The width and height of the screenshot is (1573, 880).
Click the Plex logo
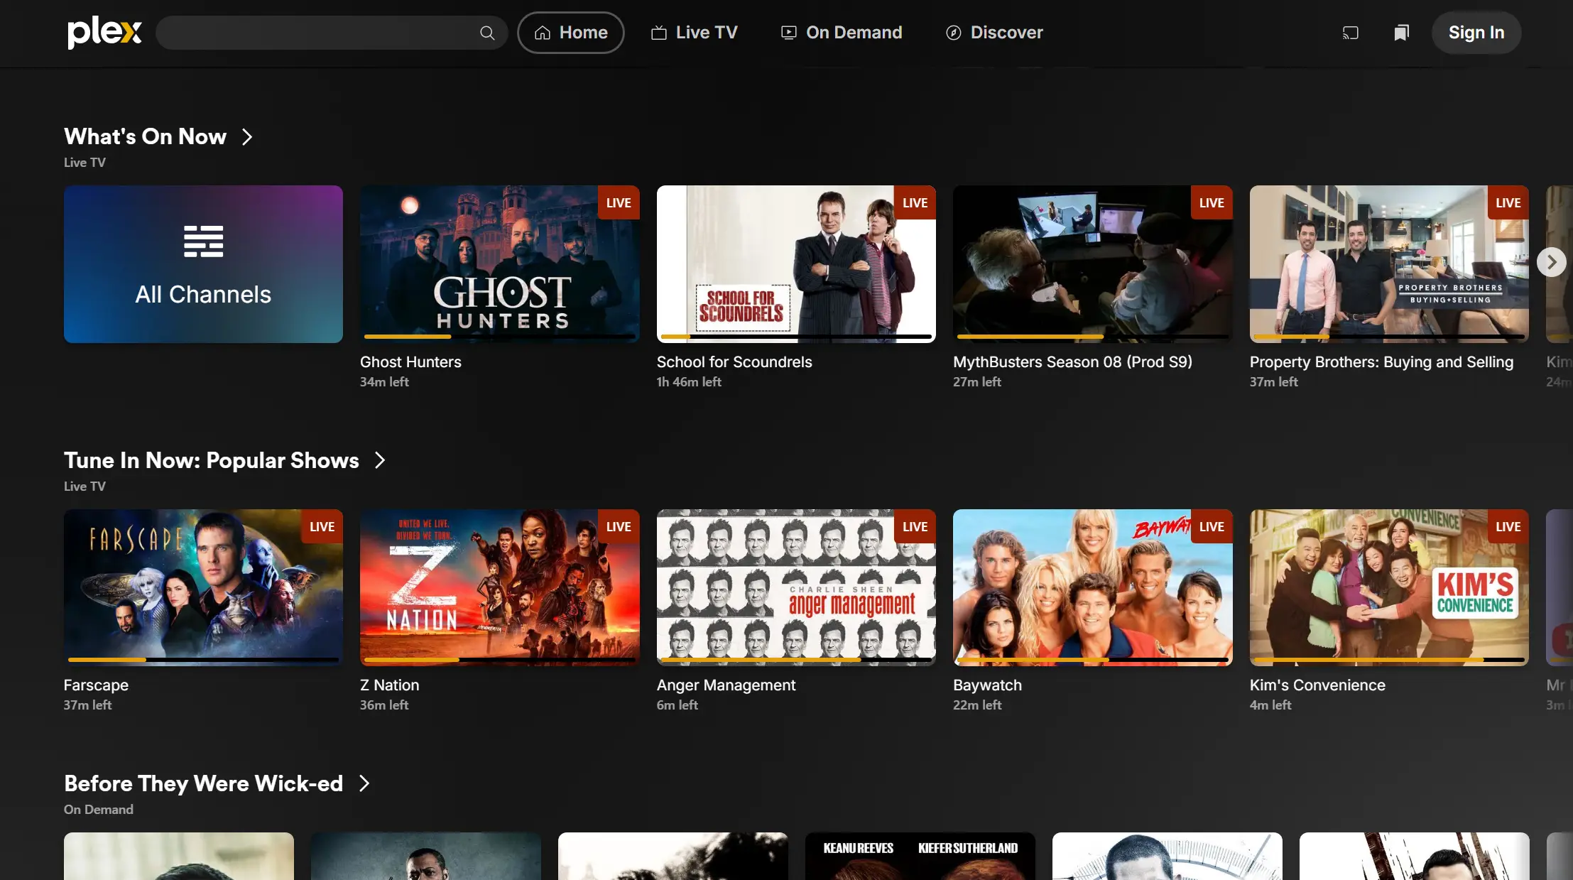pos(104,32)
